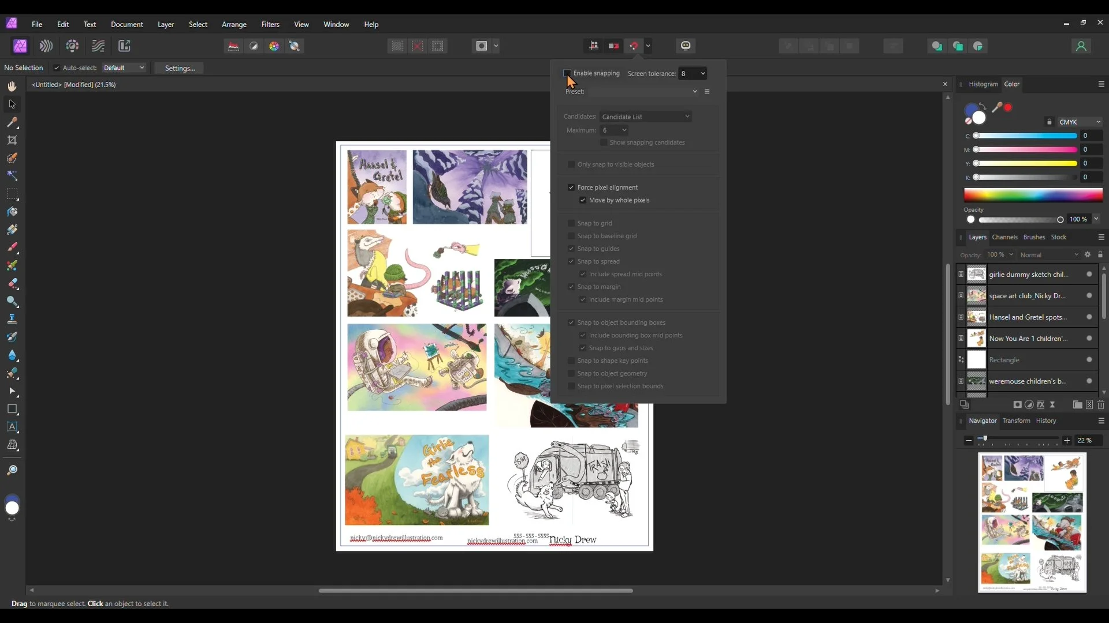This screenshot has width=1109, height=623.
Task: Open the Candidate List dropdown
Action: 645,117
